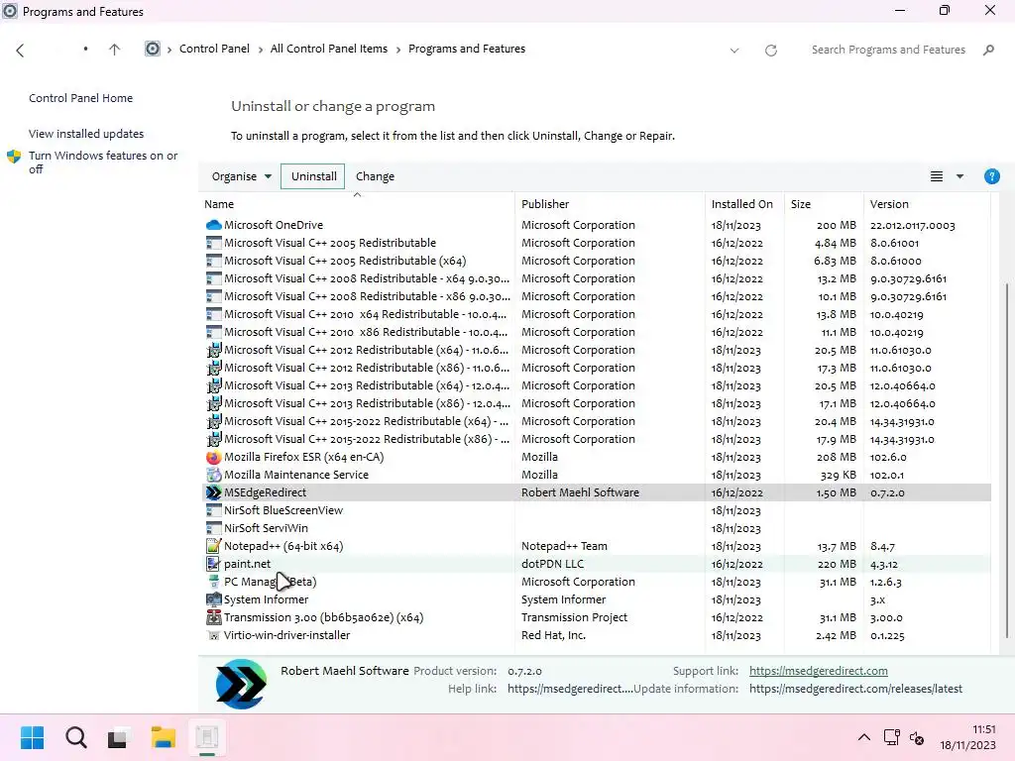Click the paint.net program icon
Image resolution: width=1015 pixels, height=761 pixels.
click(213, 564)
